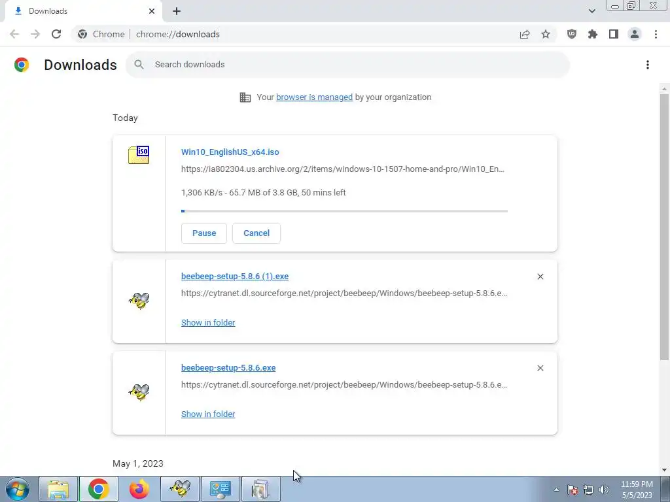Remove beebeep-setup-5.8.6 (1).exe from list

coord(540,276)
